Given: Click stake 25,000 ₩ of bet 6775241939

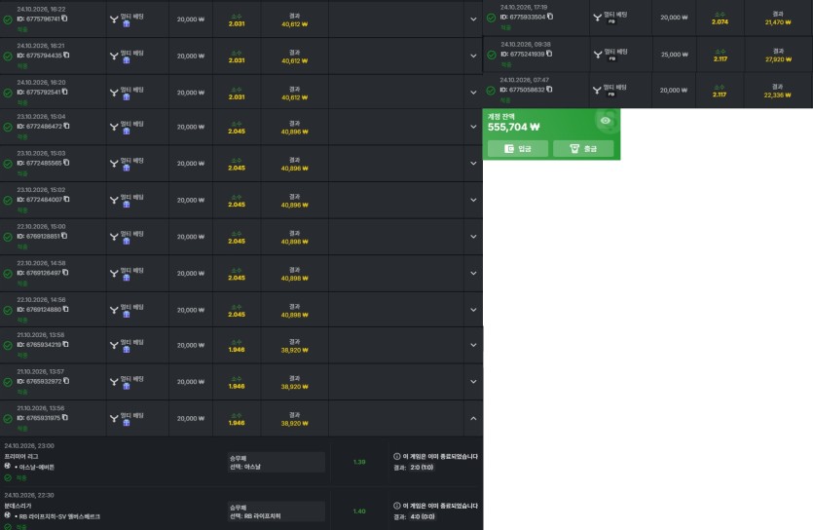Looking at the screenshot, I should click(674, 55).
